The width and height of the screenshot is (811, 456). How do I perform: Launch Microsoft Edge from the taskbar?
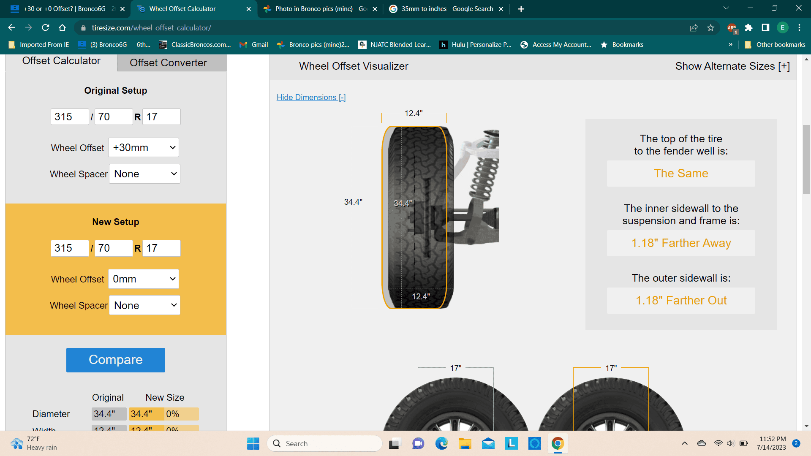(x=441, y=443)
